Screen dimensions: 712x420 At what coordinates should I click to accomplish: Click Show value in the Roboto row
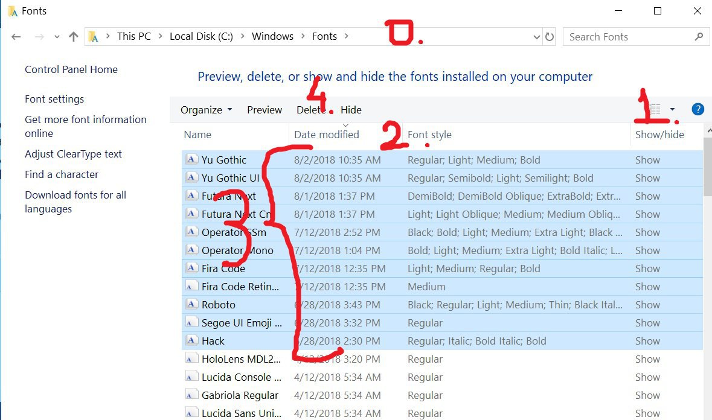pos(647,305)
